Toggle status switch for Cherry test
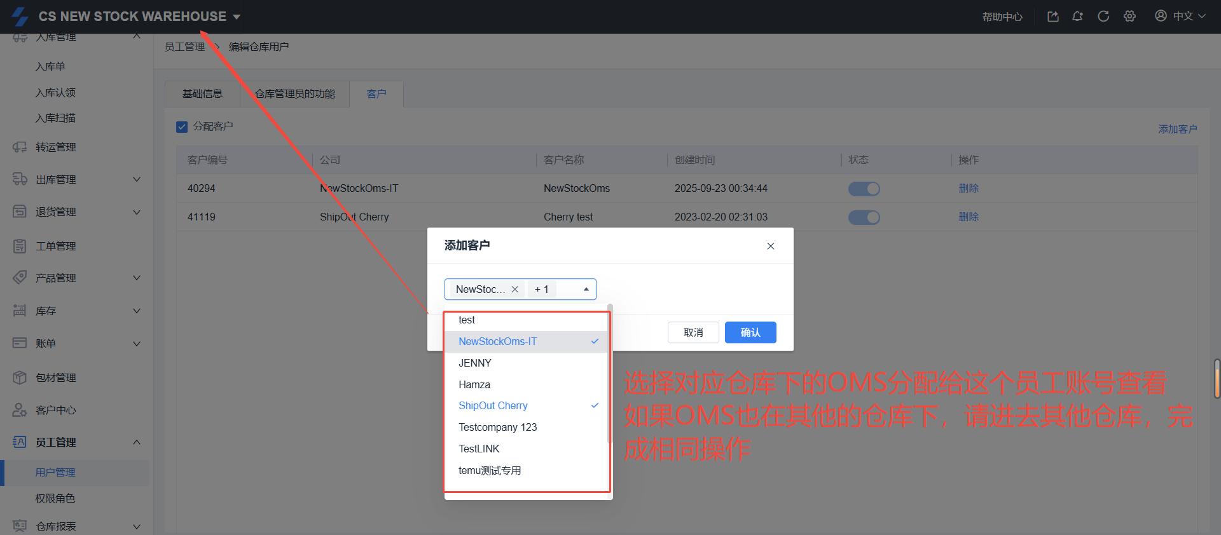Screen dimensions: 1221x535 [x=864, y=217]
